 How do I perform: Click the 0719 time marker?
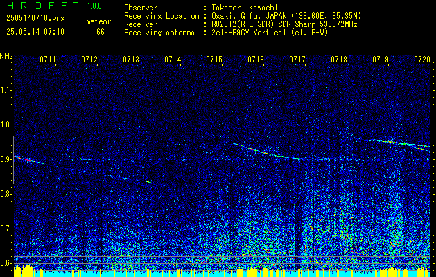coord(381,59)
